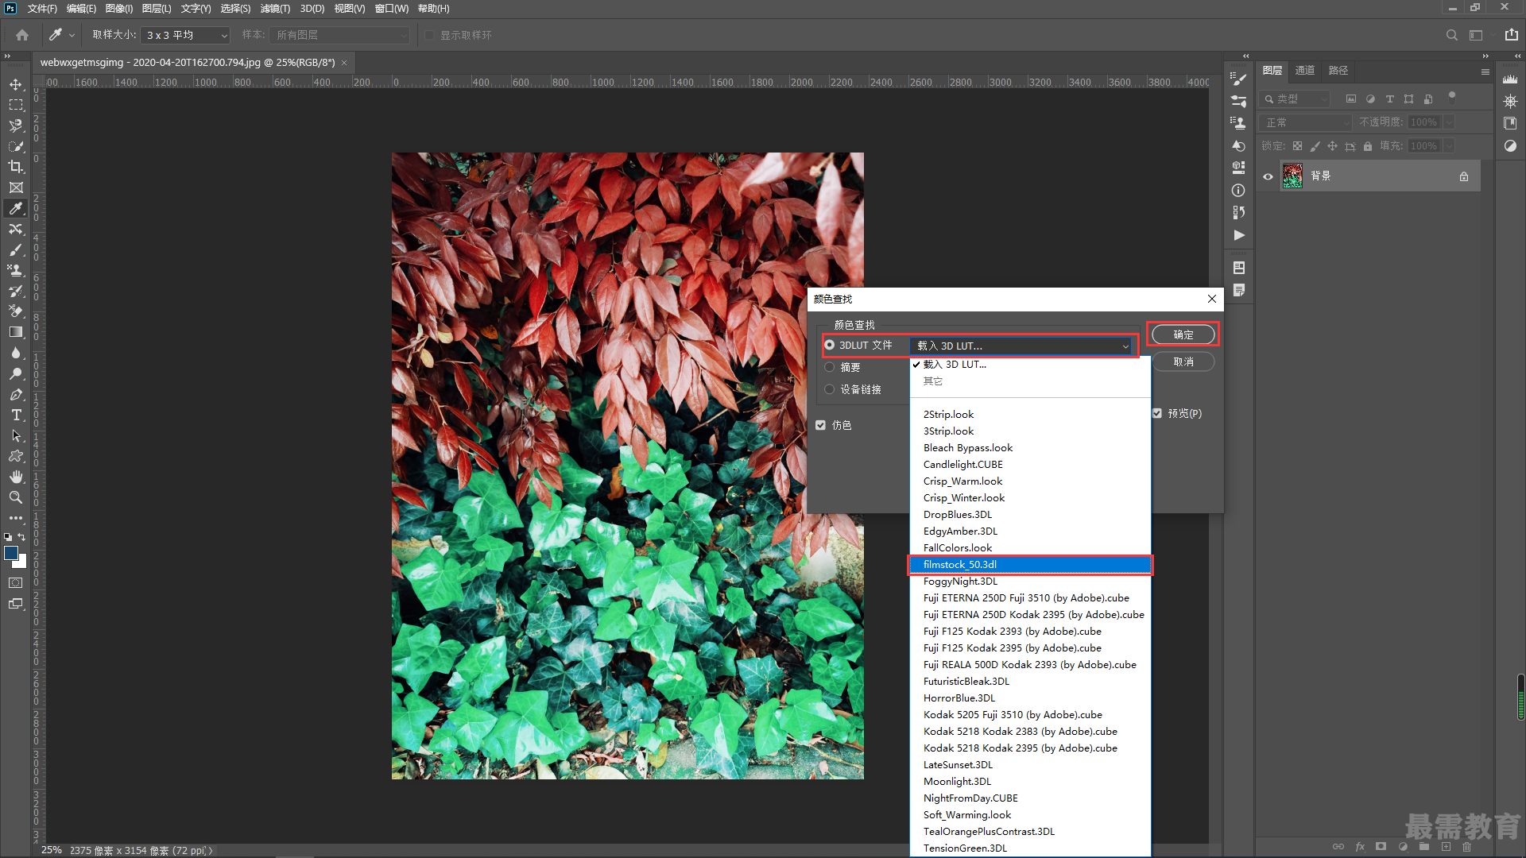Viewport: 1526px width, 858px height.
Task: Select the 3DLUT 文件 radio button
Action: coord(830,345)
